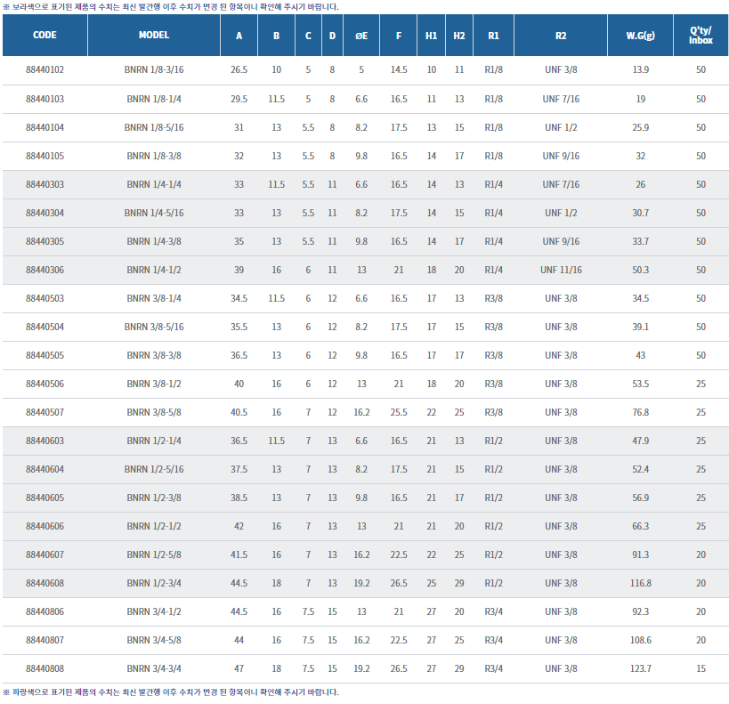Click the MODEL column header
729x704 pixels.
(154, 36)
